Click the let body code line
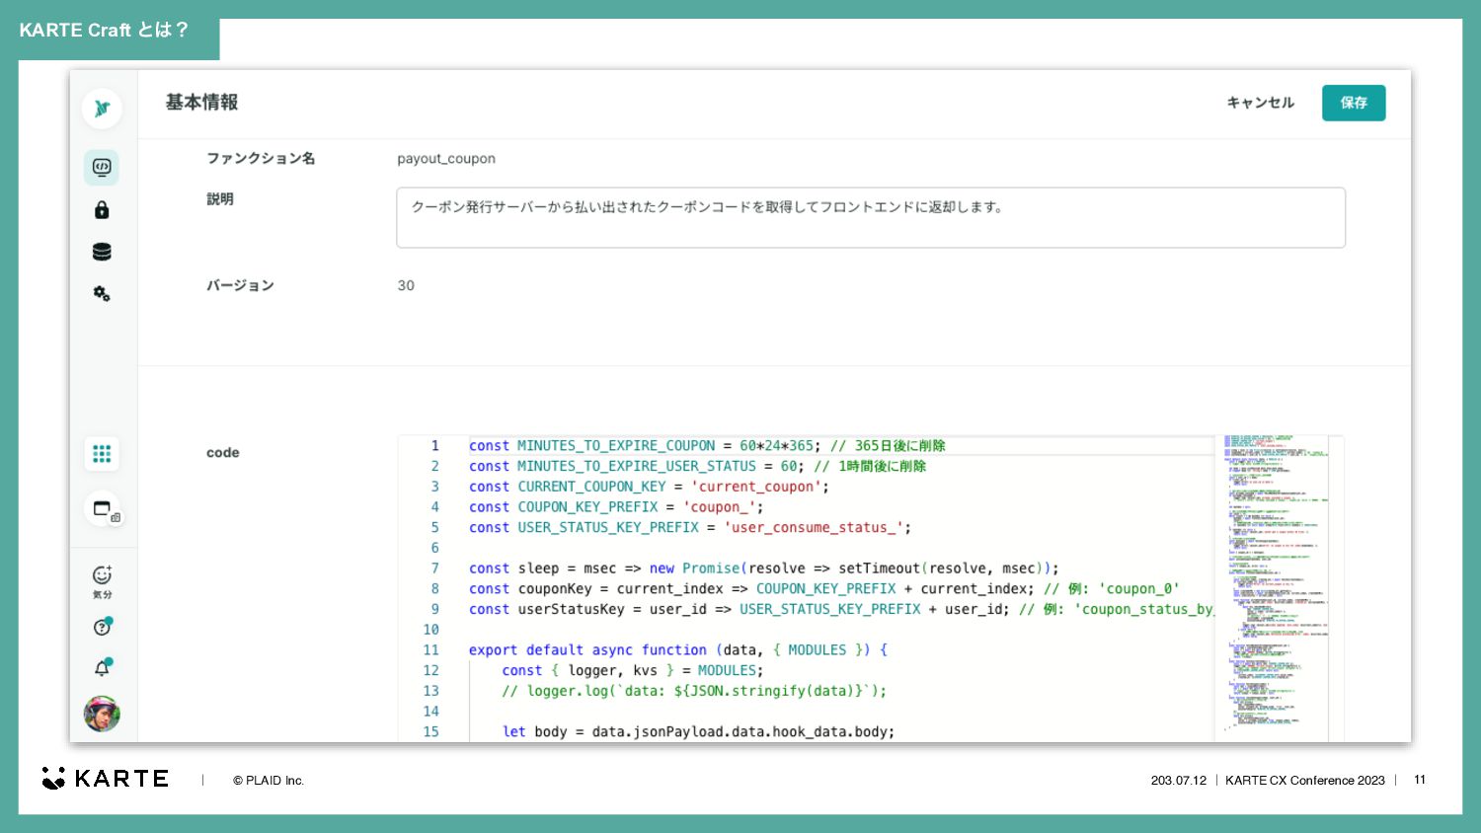 pyautogui.click(x=698, y=732)
